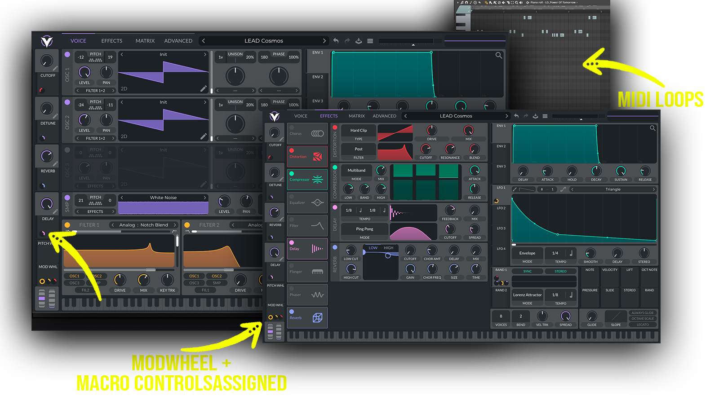Switch to the EFFECTS tab in the back window
The width and height of the screenshot is (719, 404).
pos(112,41)
